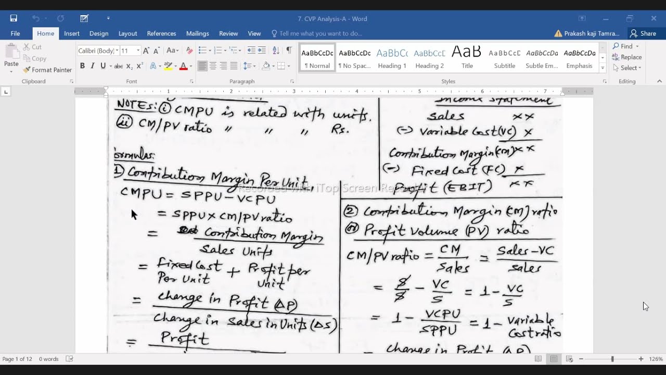Open the Review tab
Viewport: 666px width, 375px height.
[x=228, y=33]
